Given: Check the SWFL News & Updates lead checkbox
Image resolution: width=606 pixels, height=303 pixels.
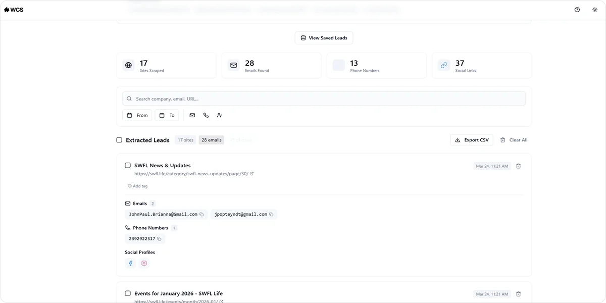Looking at the screenshot, I should tap(128, 165).
